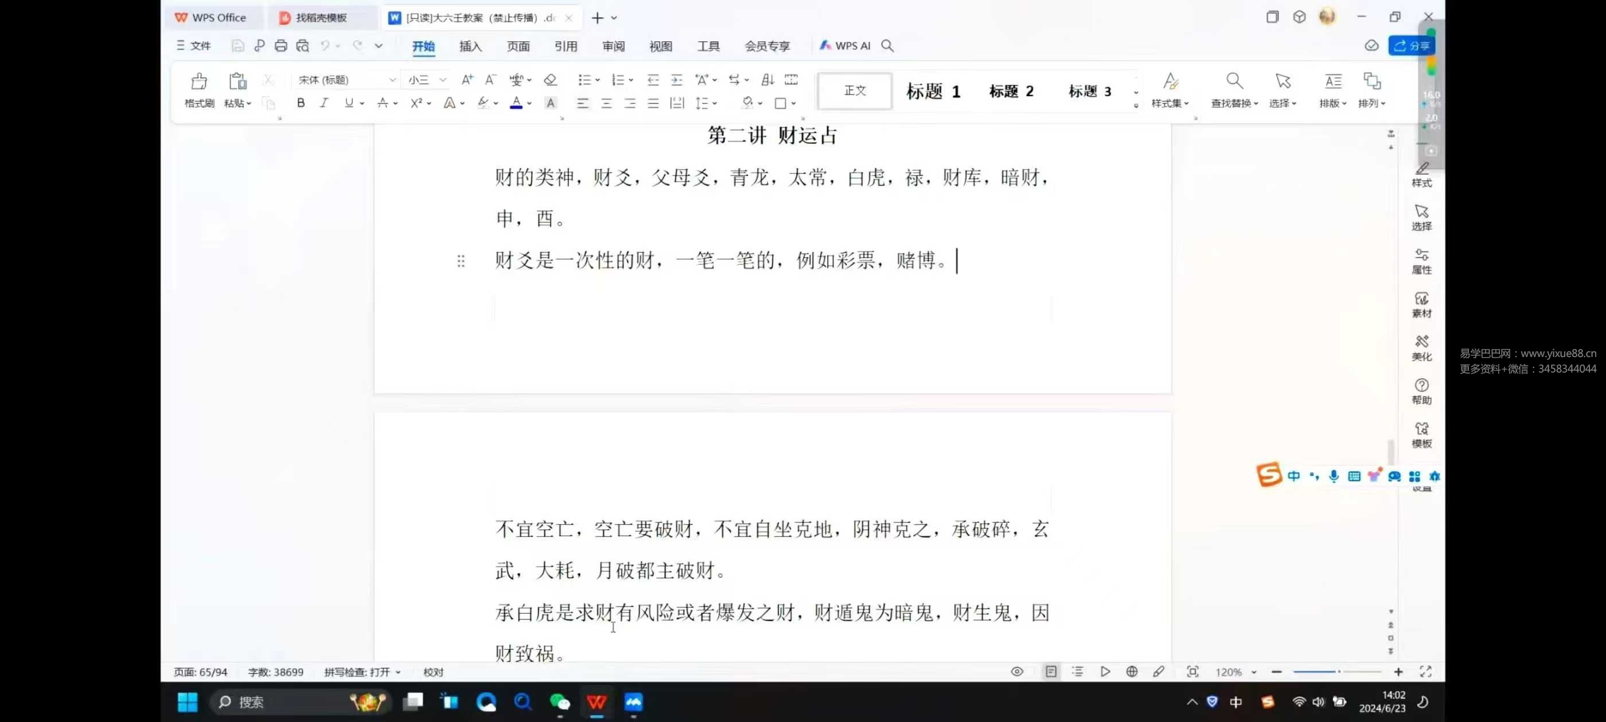Screen dimensions: 1606x722
Task: Expand the font name dropdown
Action: point(392,80)
